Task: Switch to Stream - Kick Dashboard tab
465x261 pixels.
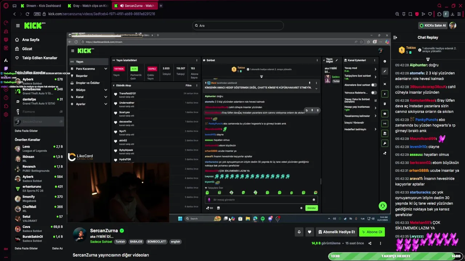Action: click(41, 6)
